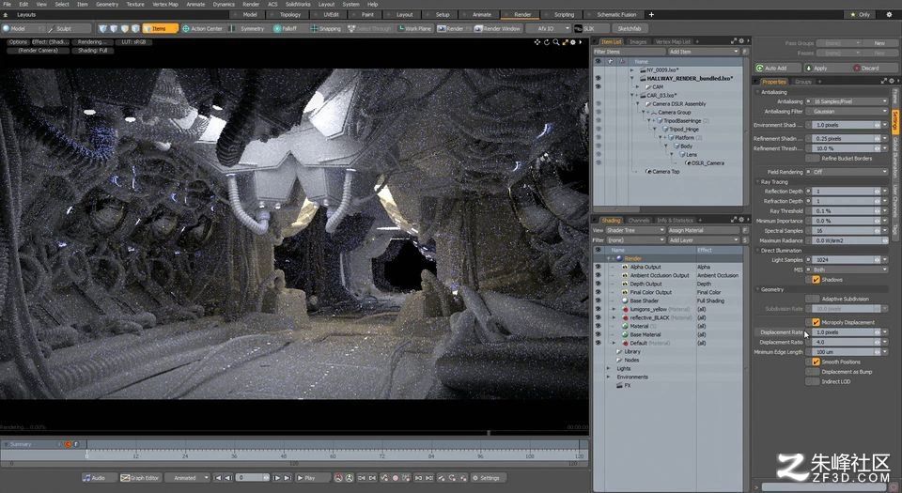The image size is (902, 493).
Task: Switch to the Topology layout tab
Action: [x=290, y=14]
